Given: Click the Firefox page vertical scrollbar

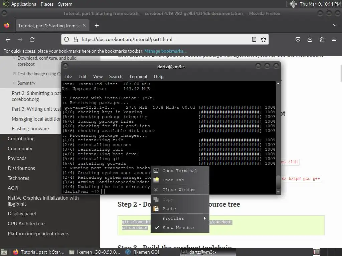Looking at the screenshot, I should (340, 73).
